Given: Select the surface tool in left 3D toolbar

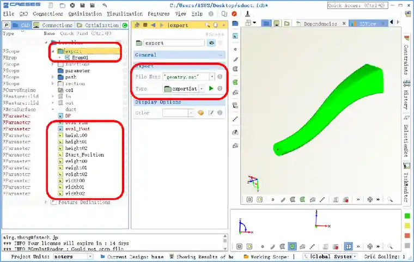Looking at the screenshot, I should point(235,69).
